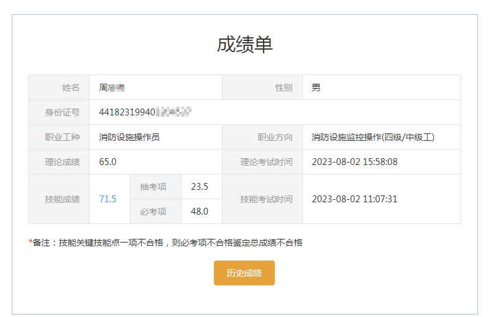Viewport: 498px width, 317px height.
Task: Select the ID number starting with 4418
Action: click(x=144, y=112)
